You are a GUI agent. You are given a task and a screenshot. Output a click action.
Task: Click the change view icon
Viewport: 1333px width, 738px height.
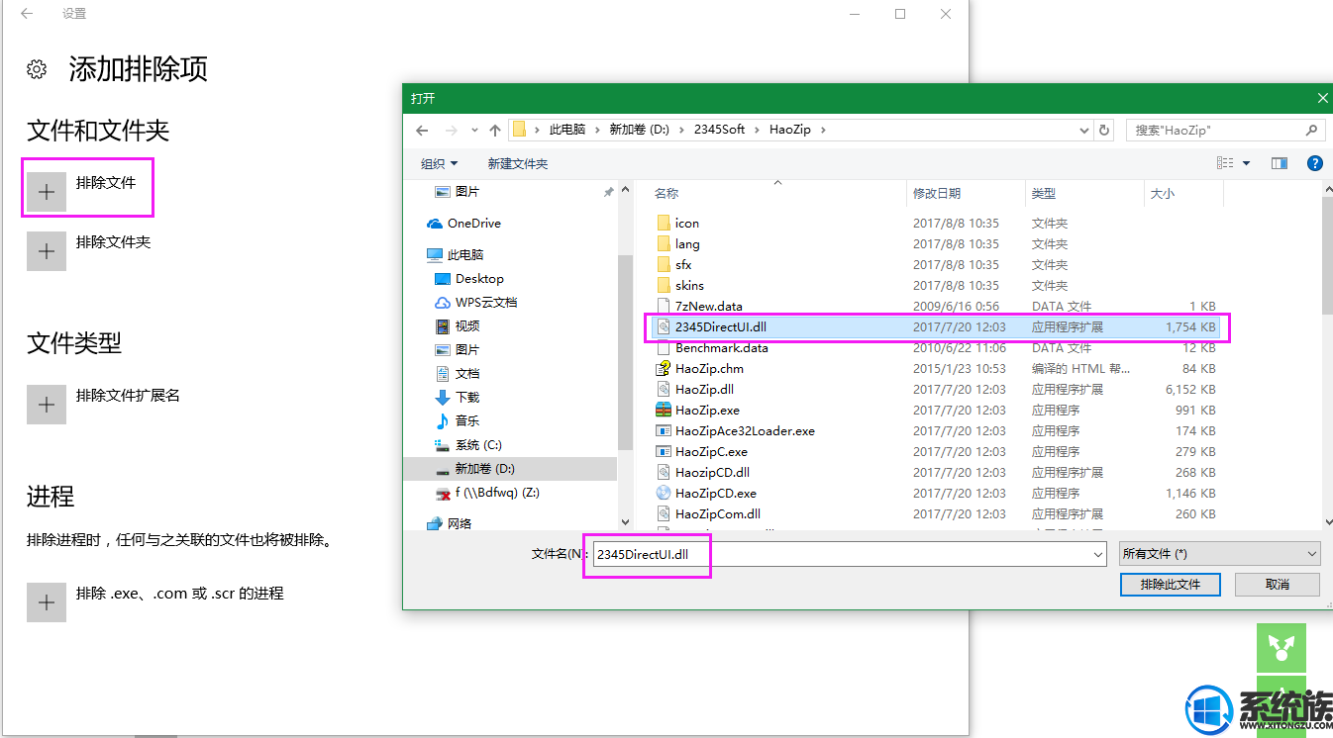[x=1225, y=163]
